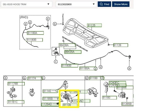Select part label 81174 in section b

35,78
